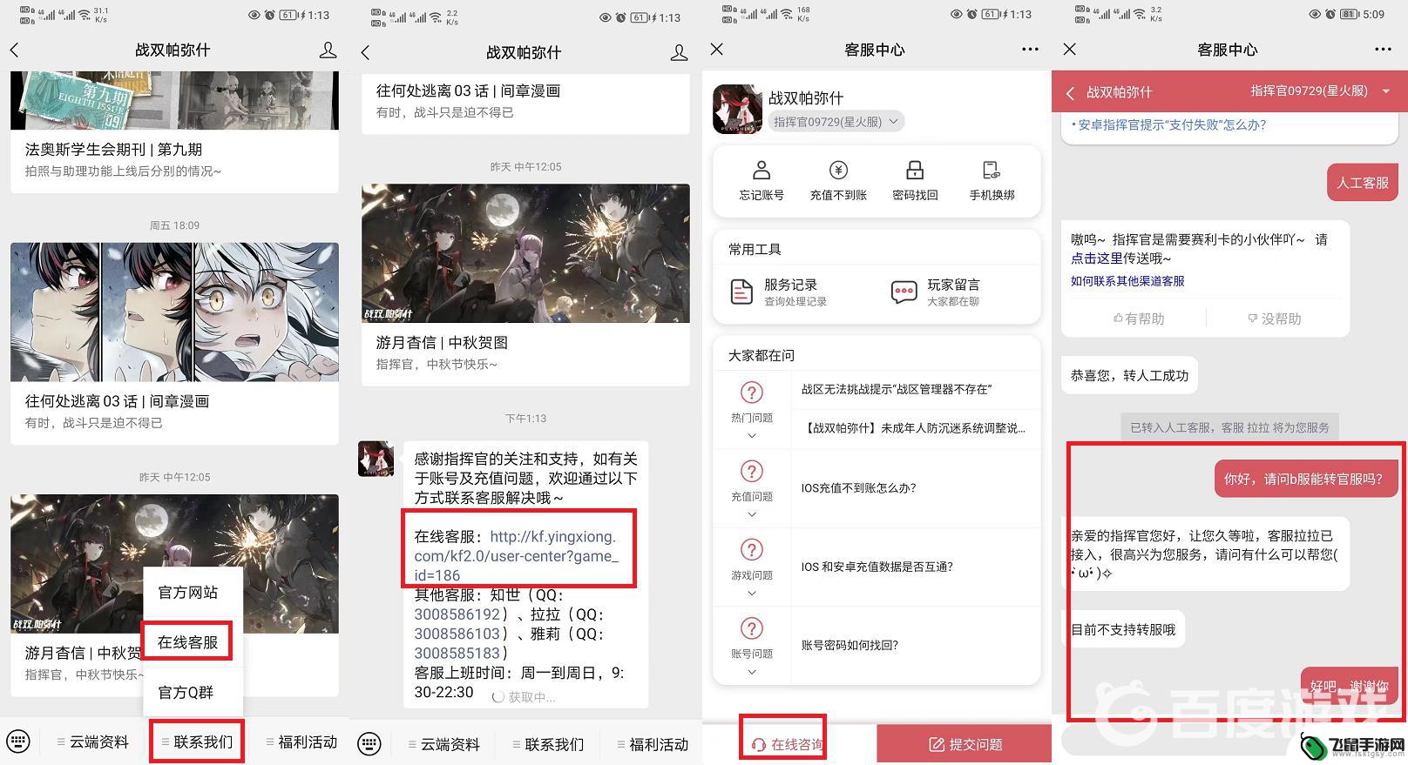Open 未成年人防沉迷系统调整说明 question
The image size is (1408, 765).
[913, 428]
